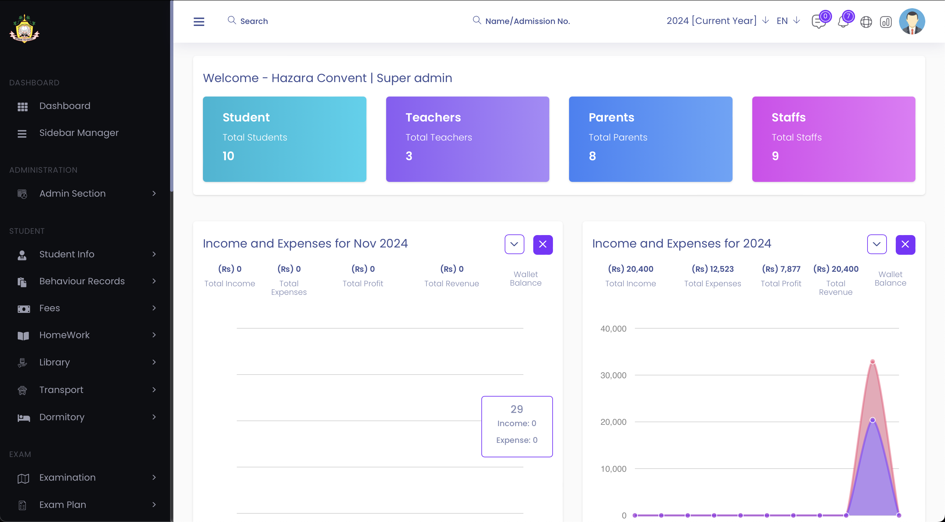Click the Dormitory sidebar icon
The image size is (945, 522).
tap(23, 417)
